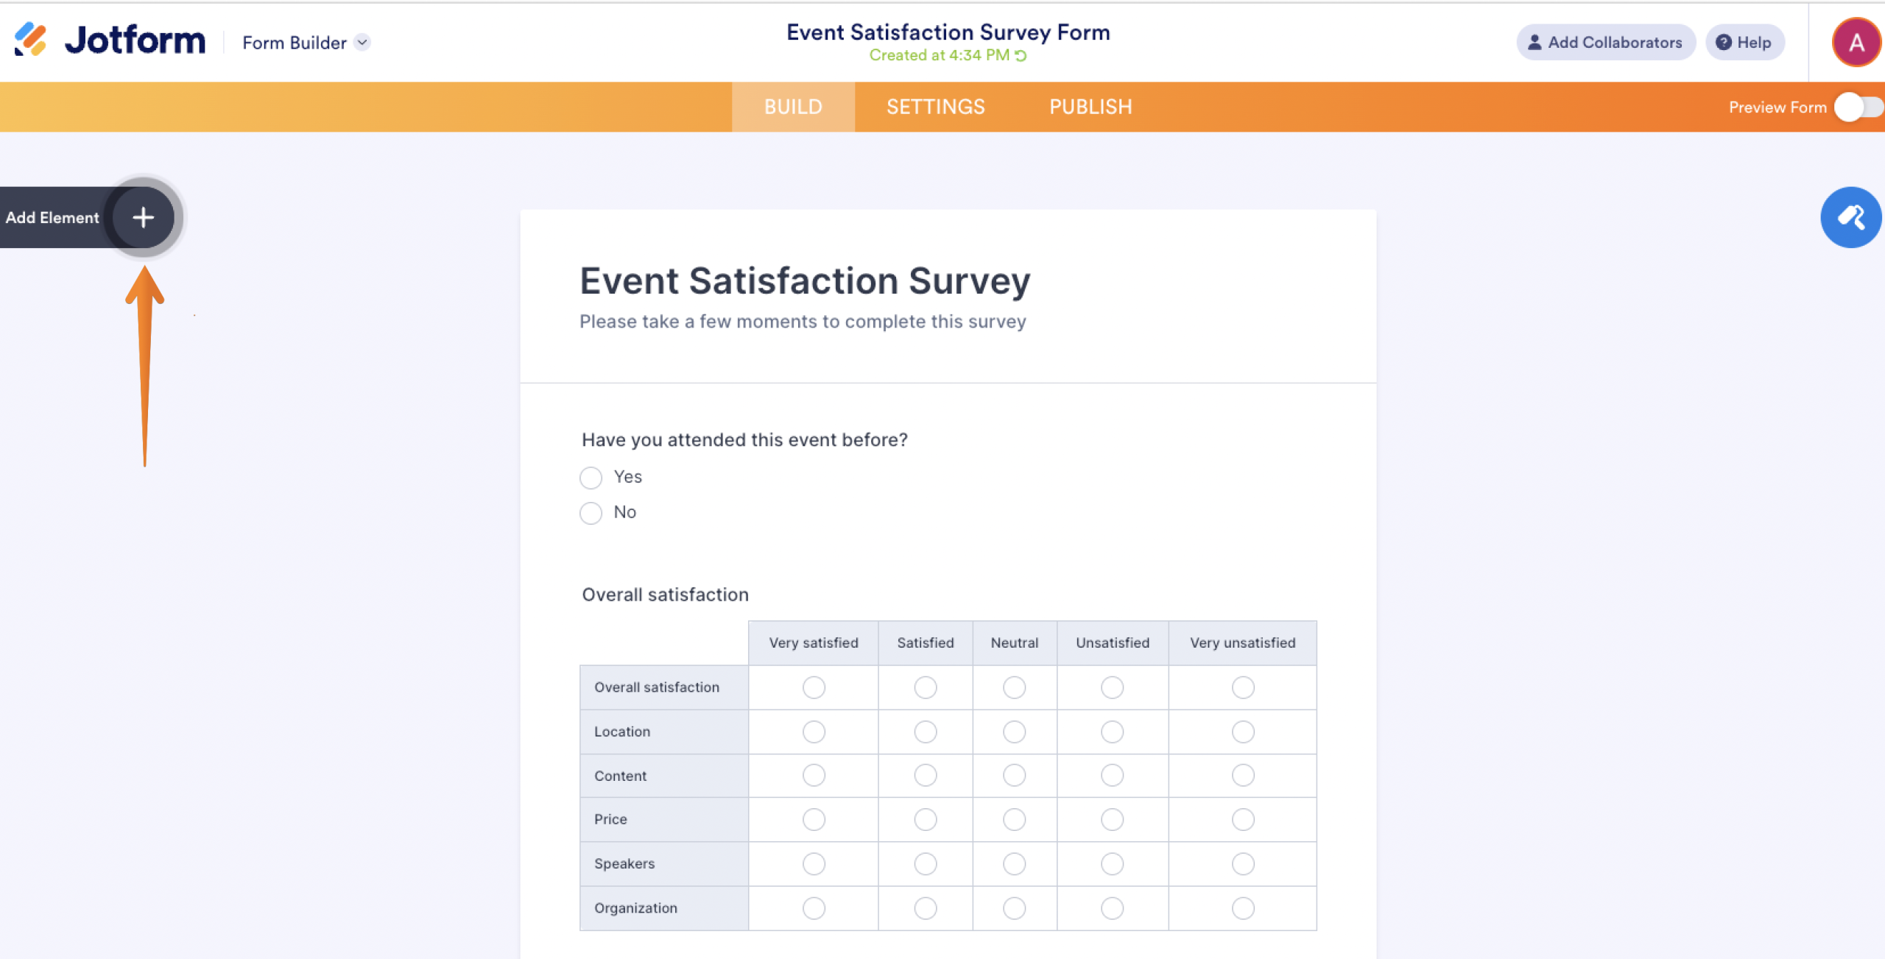Mark Location as Very satisfied
This screenshot has width=1885, height=959.
(813, 732)
